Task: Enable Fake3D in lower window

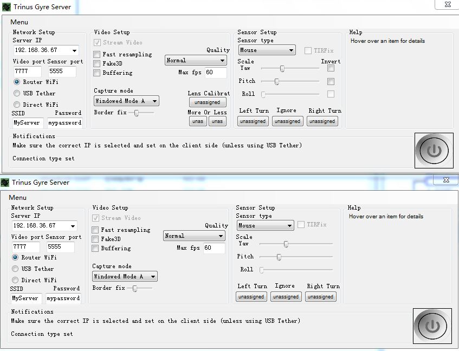Action: [95, 239]
